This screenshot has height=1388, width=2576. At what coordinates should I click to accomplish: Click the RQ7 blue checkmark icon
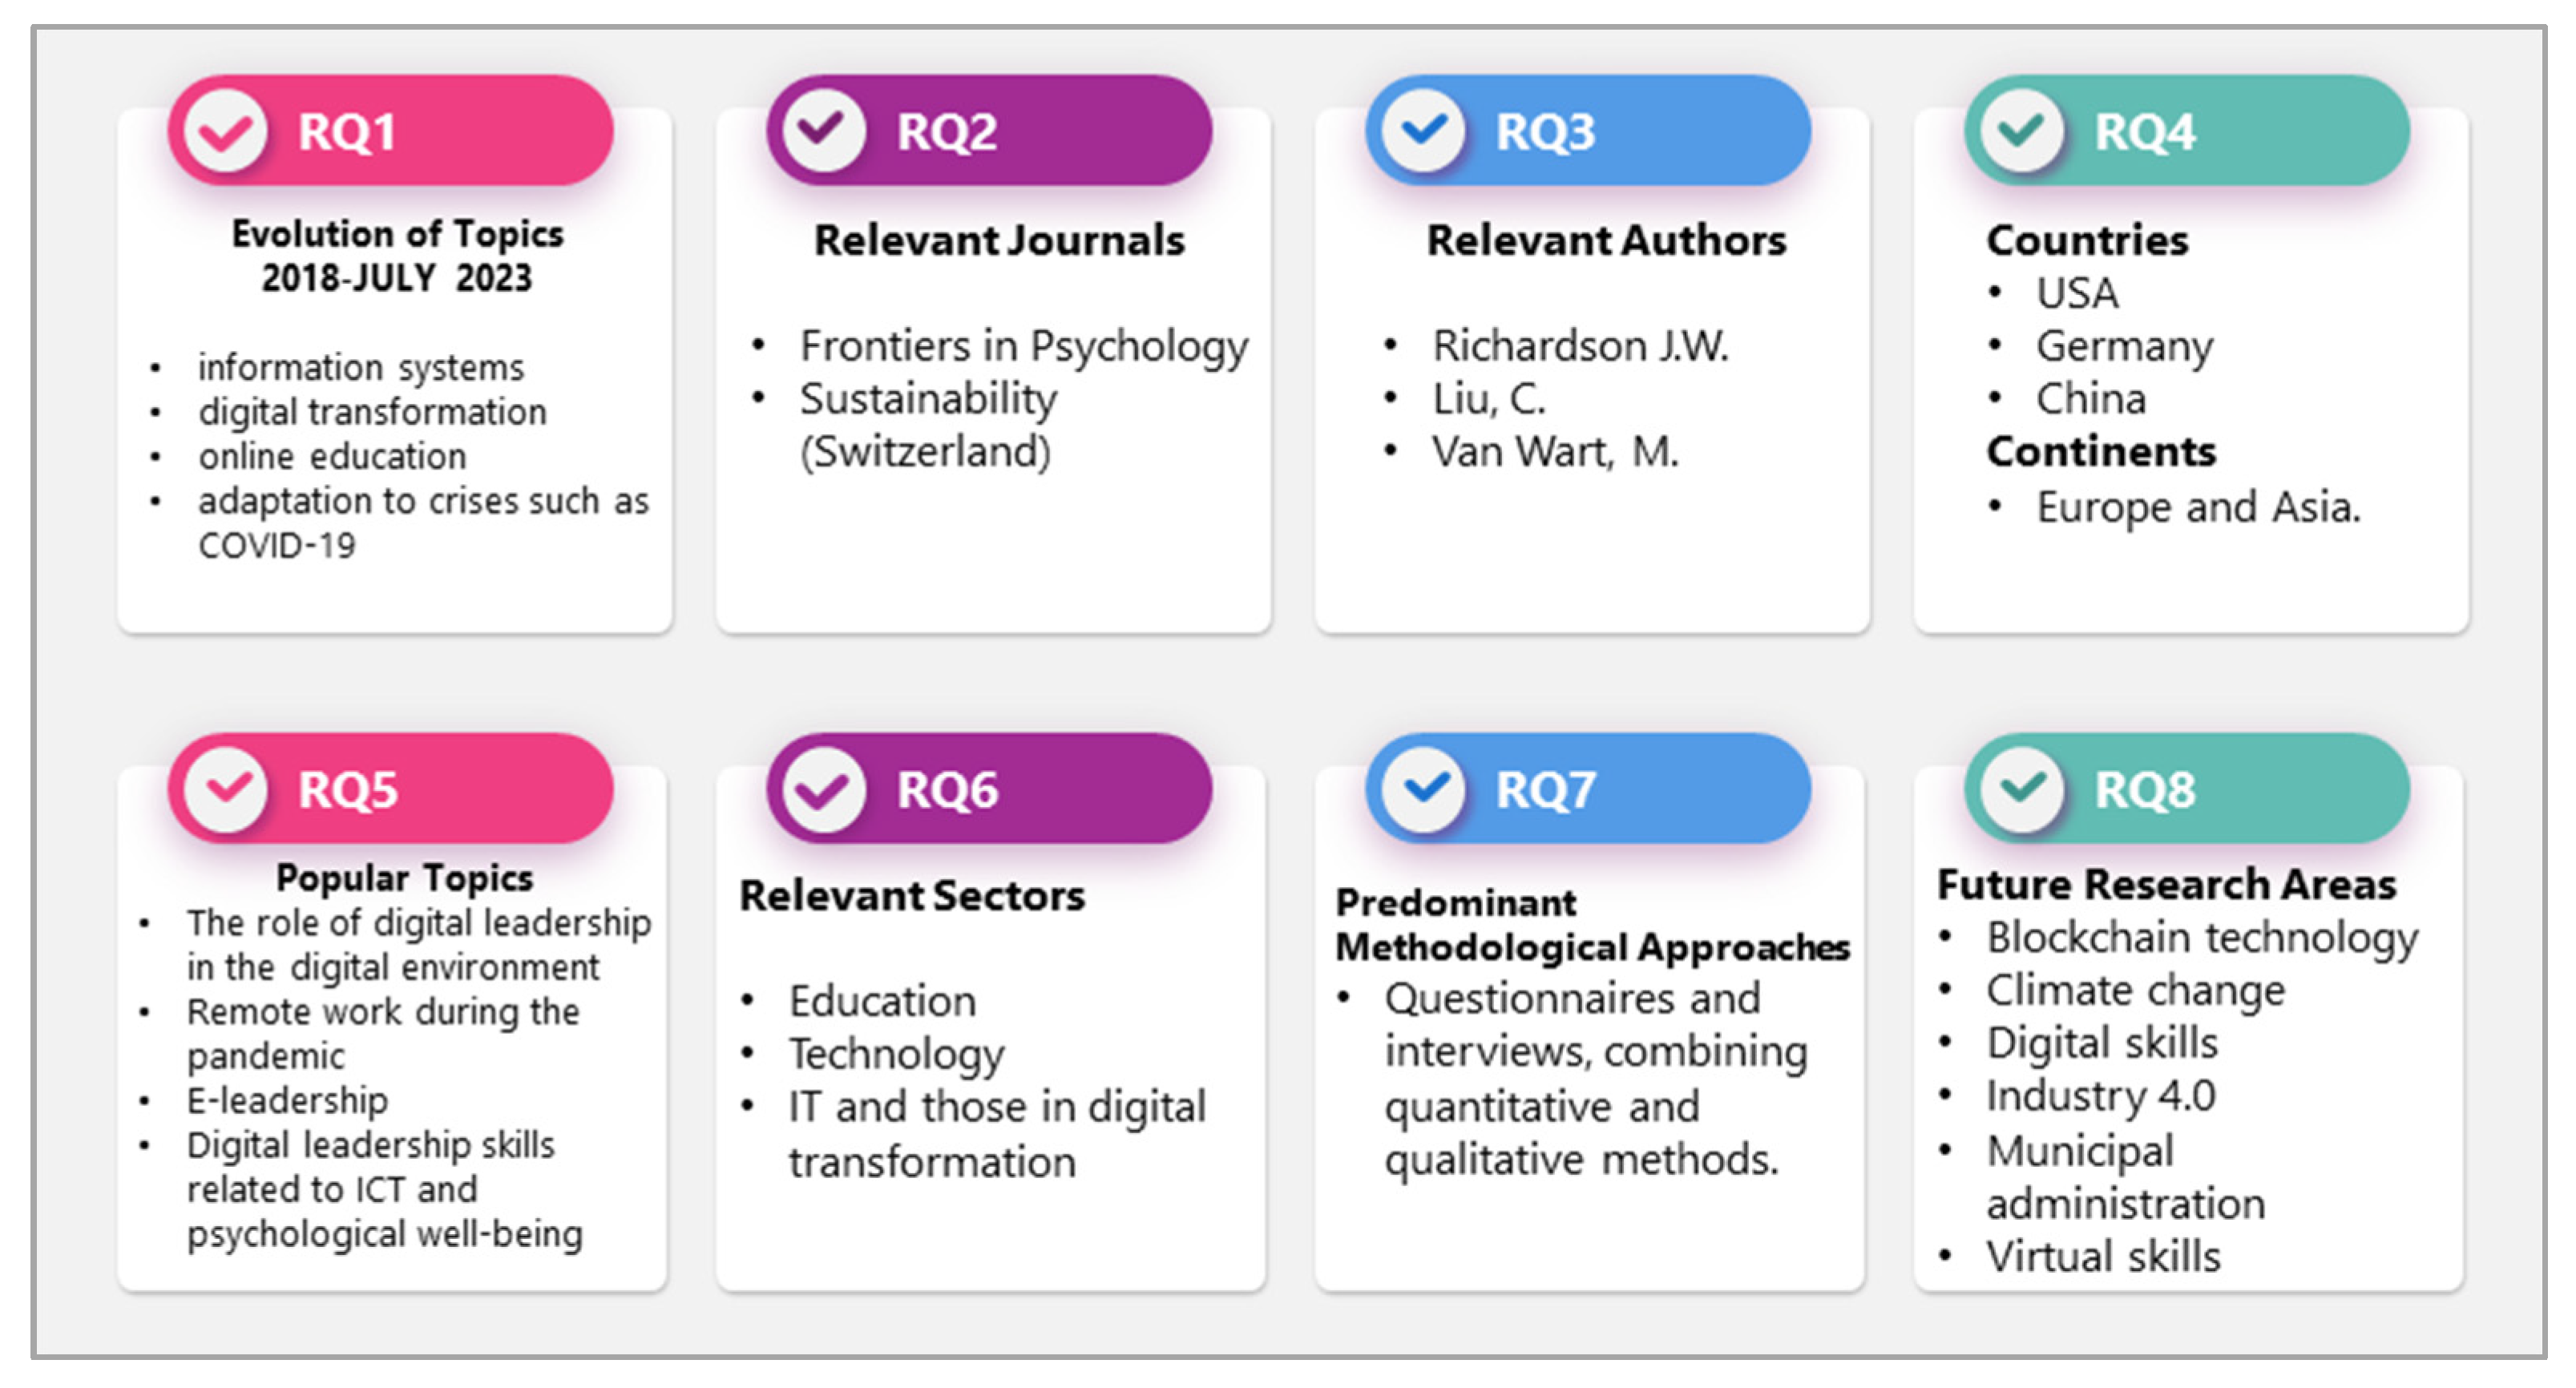coord(1423,789)
